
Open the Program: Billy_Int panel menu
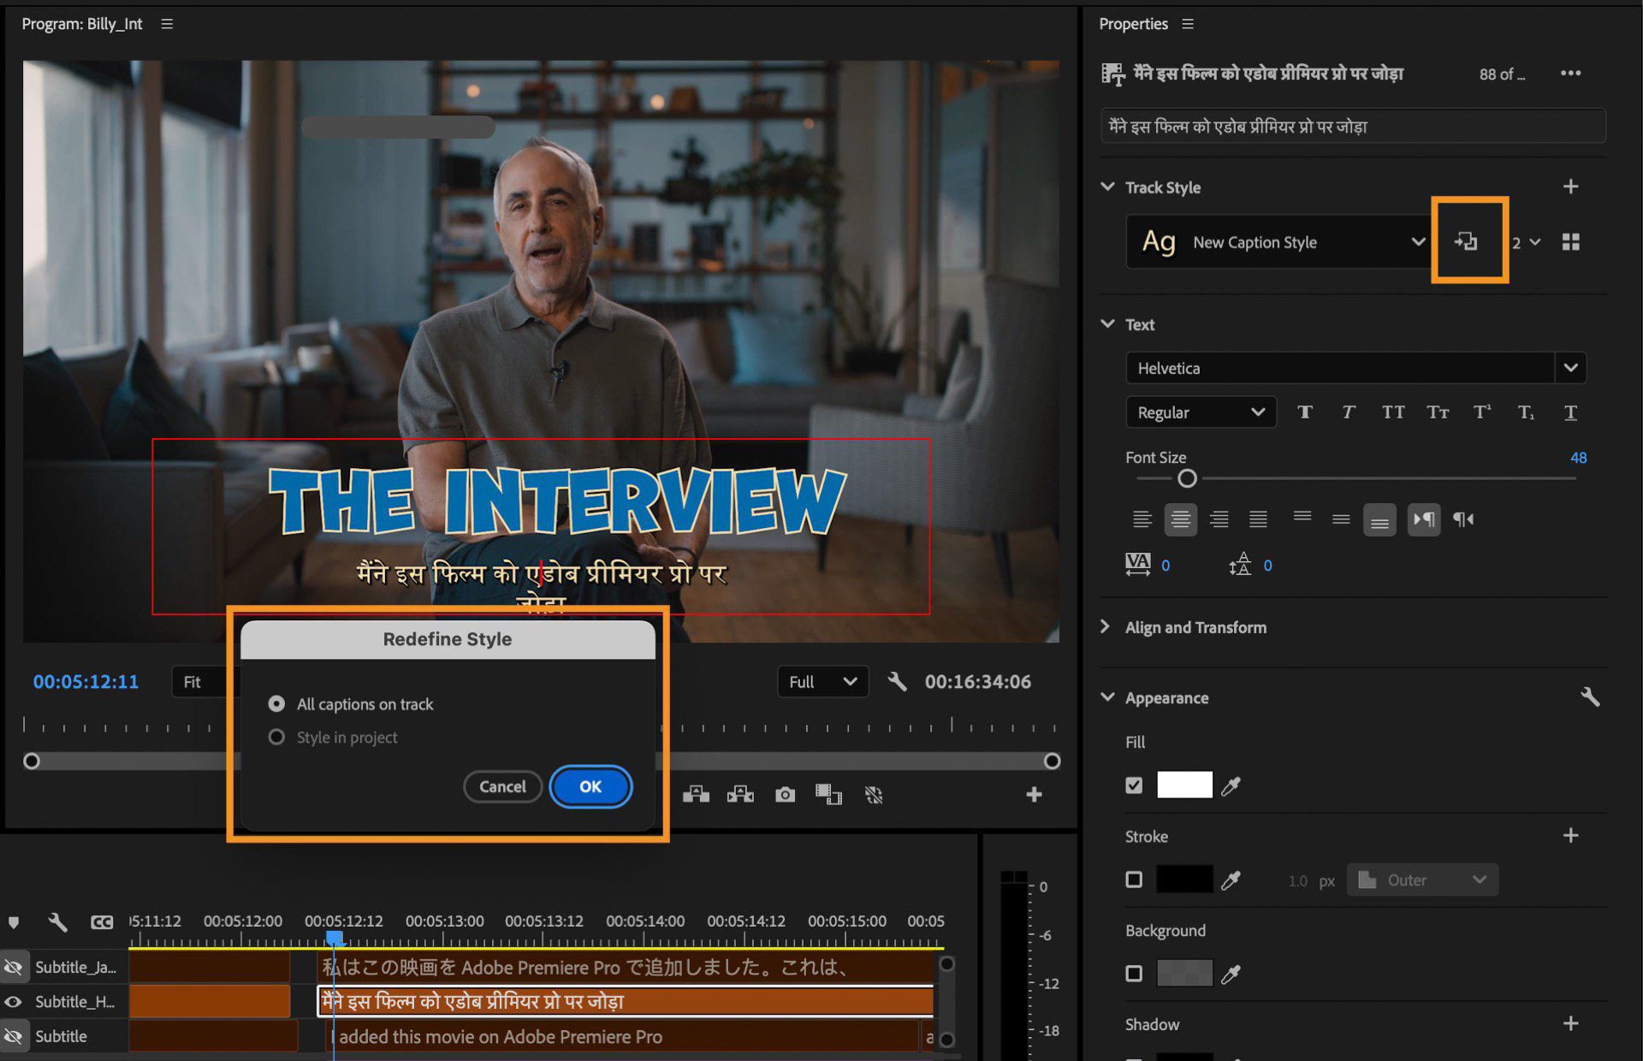[166, 24]
